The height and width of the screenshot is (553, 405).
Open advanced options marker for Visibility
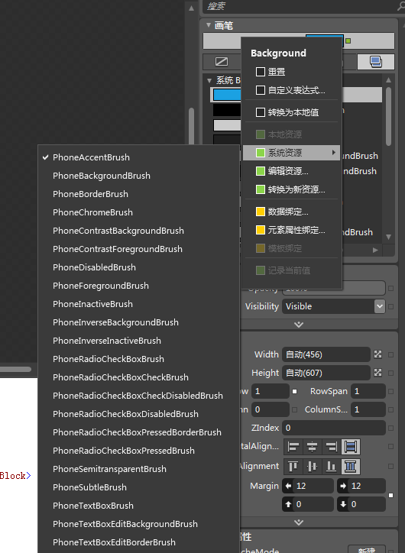point(391,306)
